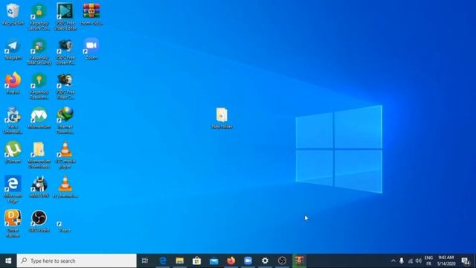This screenshot has width=476, height=268.
Task: Show hidden system tray icons
Action: tap(393, 261)
